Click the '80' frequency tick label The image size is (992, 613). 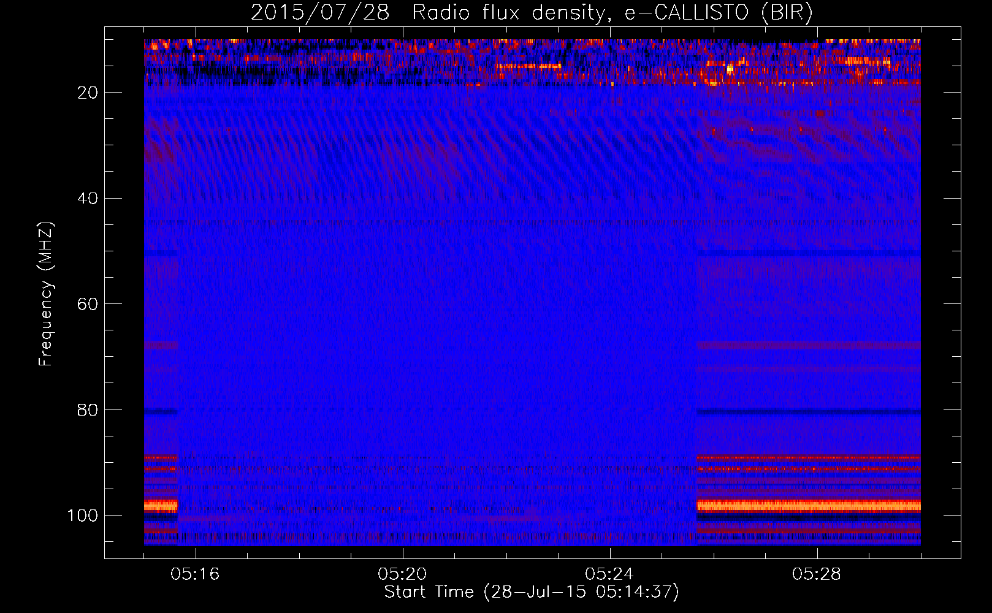click(88, 410)
